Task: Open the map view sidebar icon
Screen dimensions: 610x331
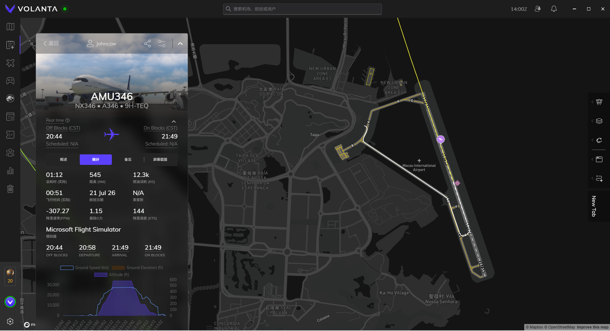Action: coord(10,27)
